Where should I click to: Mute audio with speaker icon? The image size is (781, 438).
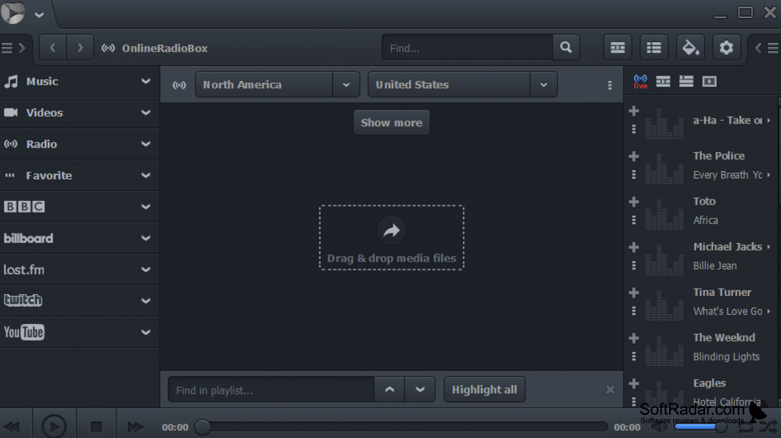tap(659, 426)
